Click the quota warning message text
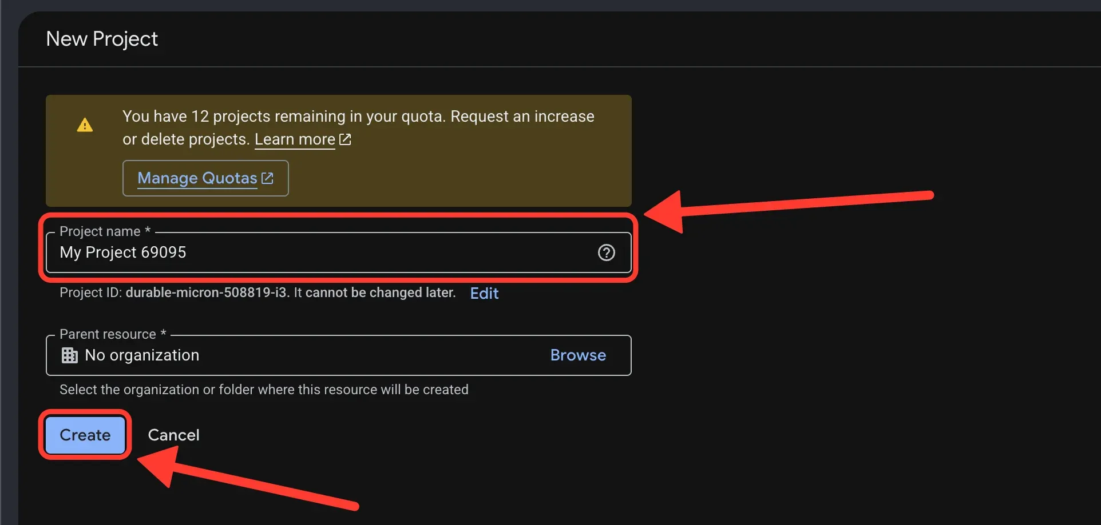 click(x=358, y=128)
